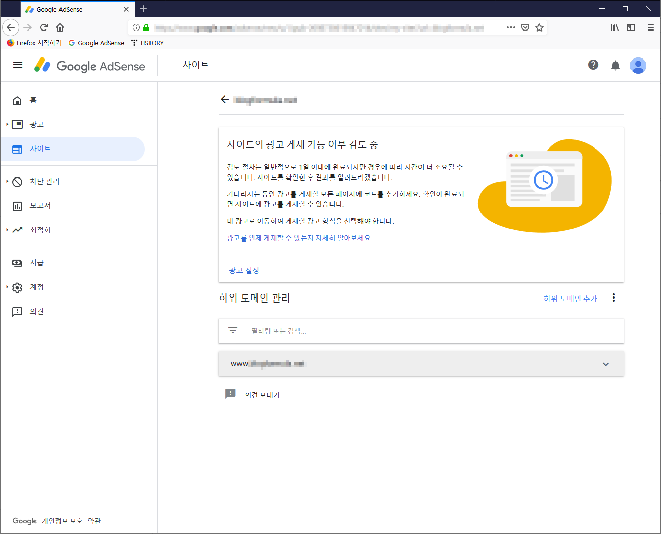Screen dimensions: 661x534
Task: Click the 의견 보내기 link
Action: pos(262,395)
